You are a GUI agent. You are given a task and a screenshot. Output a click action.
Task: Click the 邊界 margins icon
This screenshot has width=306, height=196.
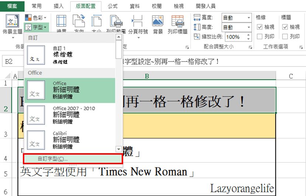[60, 23]
